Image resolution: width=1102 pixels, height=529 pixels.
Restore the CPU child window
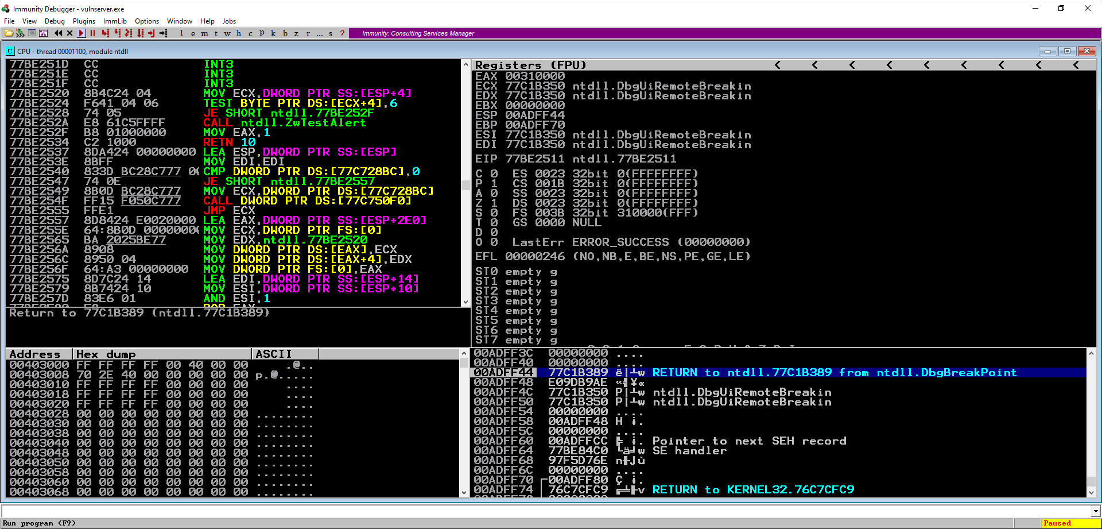1067,51
